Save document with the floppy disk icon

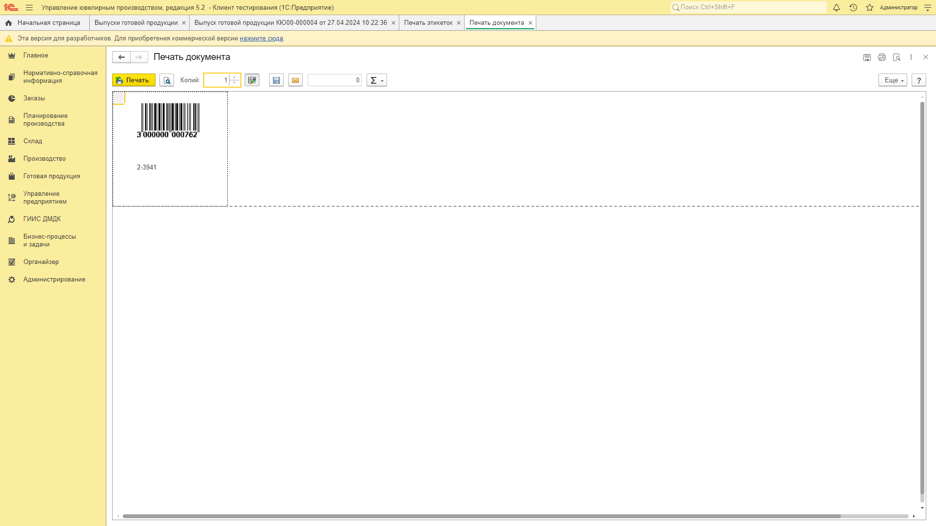click(x=276, y=80)
